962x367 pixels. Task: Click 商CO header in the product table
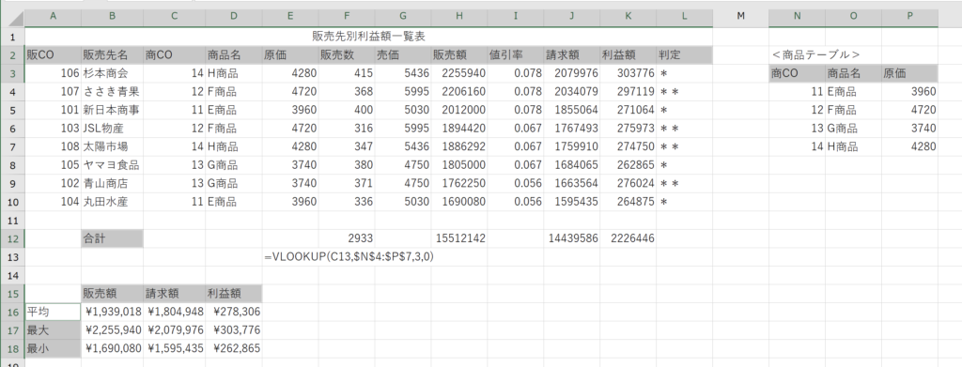click(797, 73)
